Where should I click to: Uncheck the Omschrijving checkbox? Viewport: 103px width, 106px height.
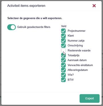tap(64, 46)
